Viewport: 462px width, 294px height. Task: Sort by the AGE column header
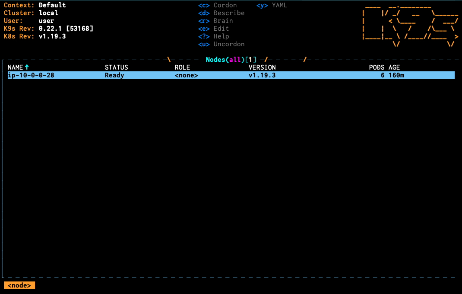coord(394,67)
